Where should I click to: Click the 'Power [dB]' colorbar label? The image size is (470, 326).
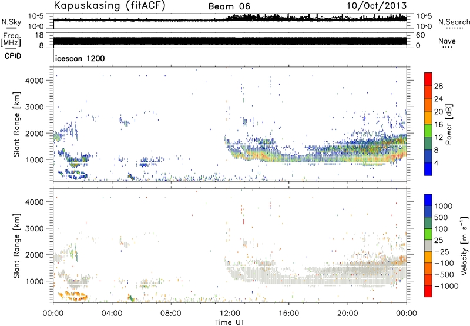point(448,124)
